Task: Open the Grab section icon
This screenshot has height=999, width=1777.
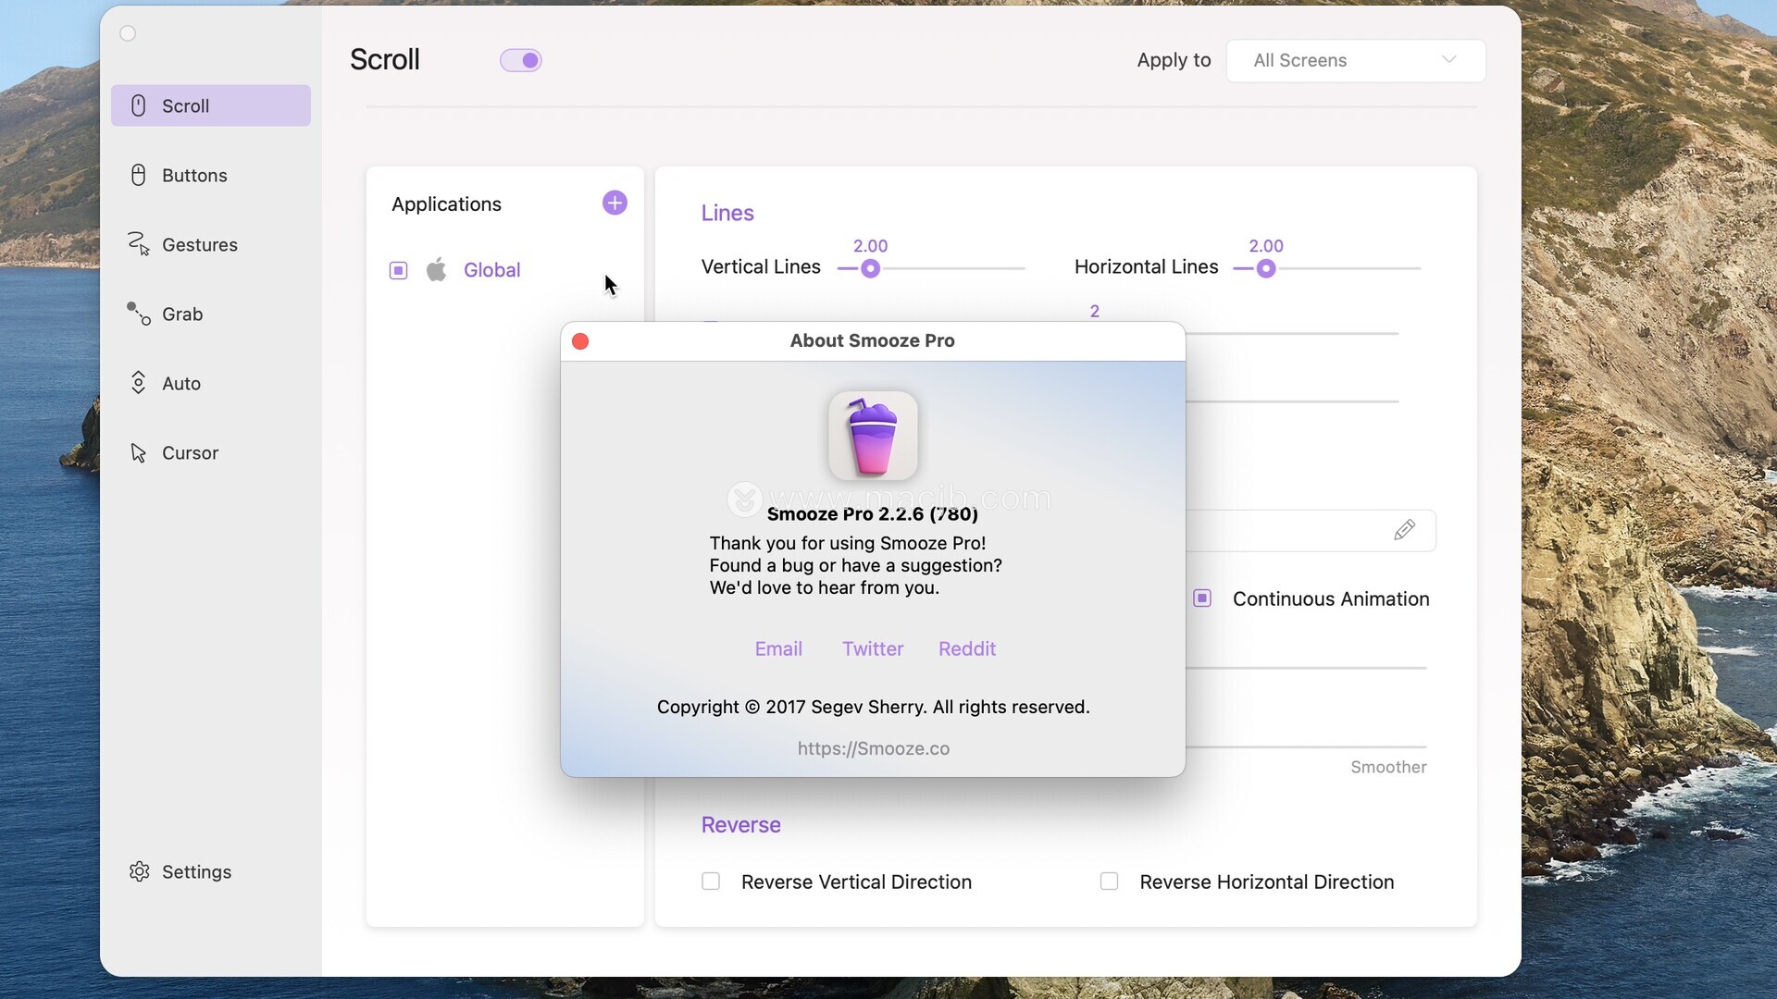Action: coord(138,314)
